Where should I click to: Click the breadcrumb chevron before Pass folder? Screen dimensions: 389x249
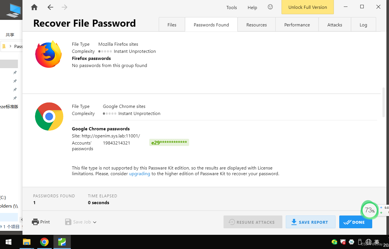(x=11, y=46)
